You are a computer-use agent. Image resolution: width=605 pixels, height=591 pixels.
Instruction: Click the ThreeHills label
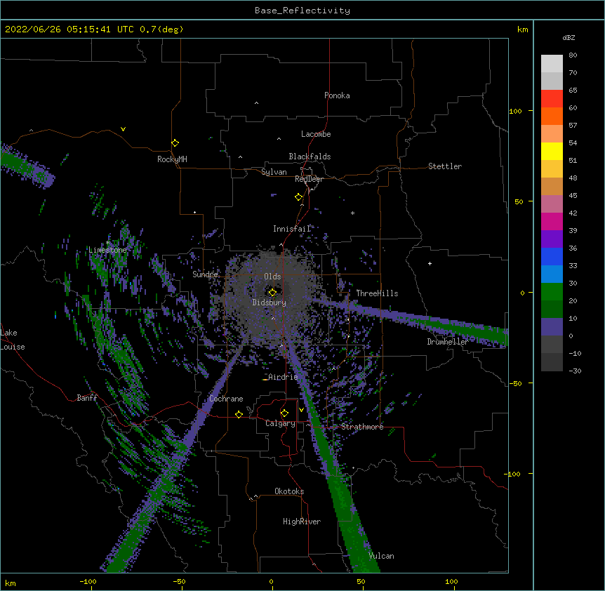pyautogui.click(x=377, y=293)
